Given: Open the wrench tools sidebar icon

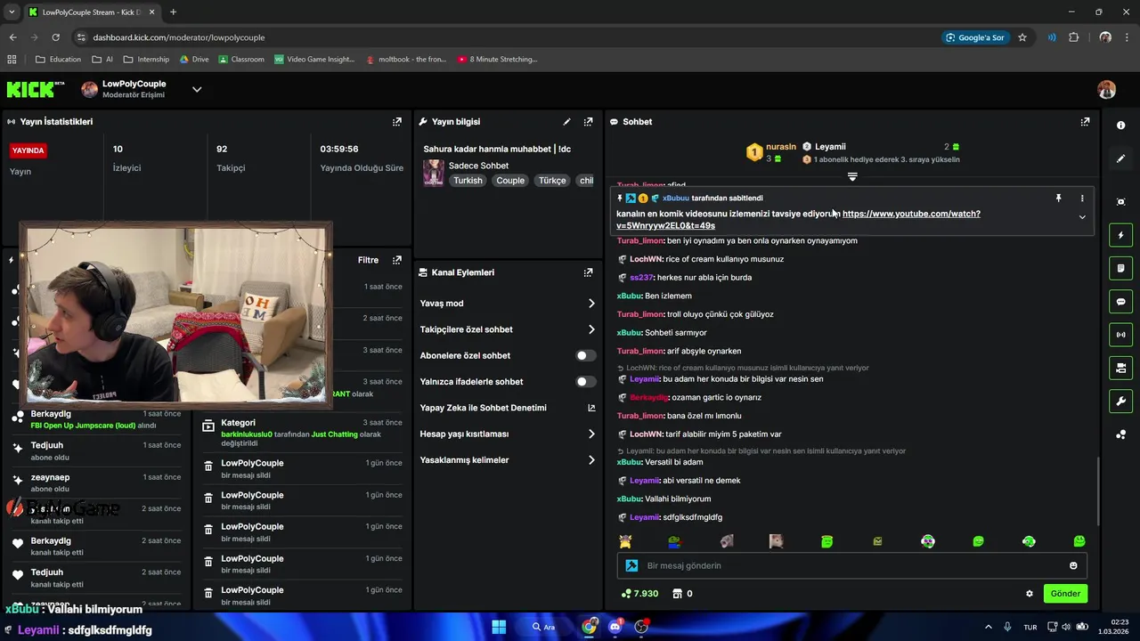Looking at the screenshot, I should click(1120, 401).
